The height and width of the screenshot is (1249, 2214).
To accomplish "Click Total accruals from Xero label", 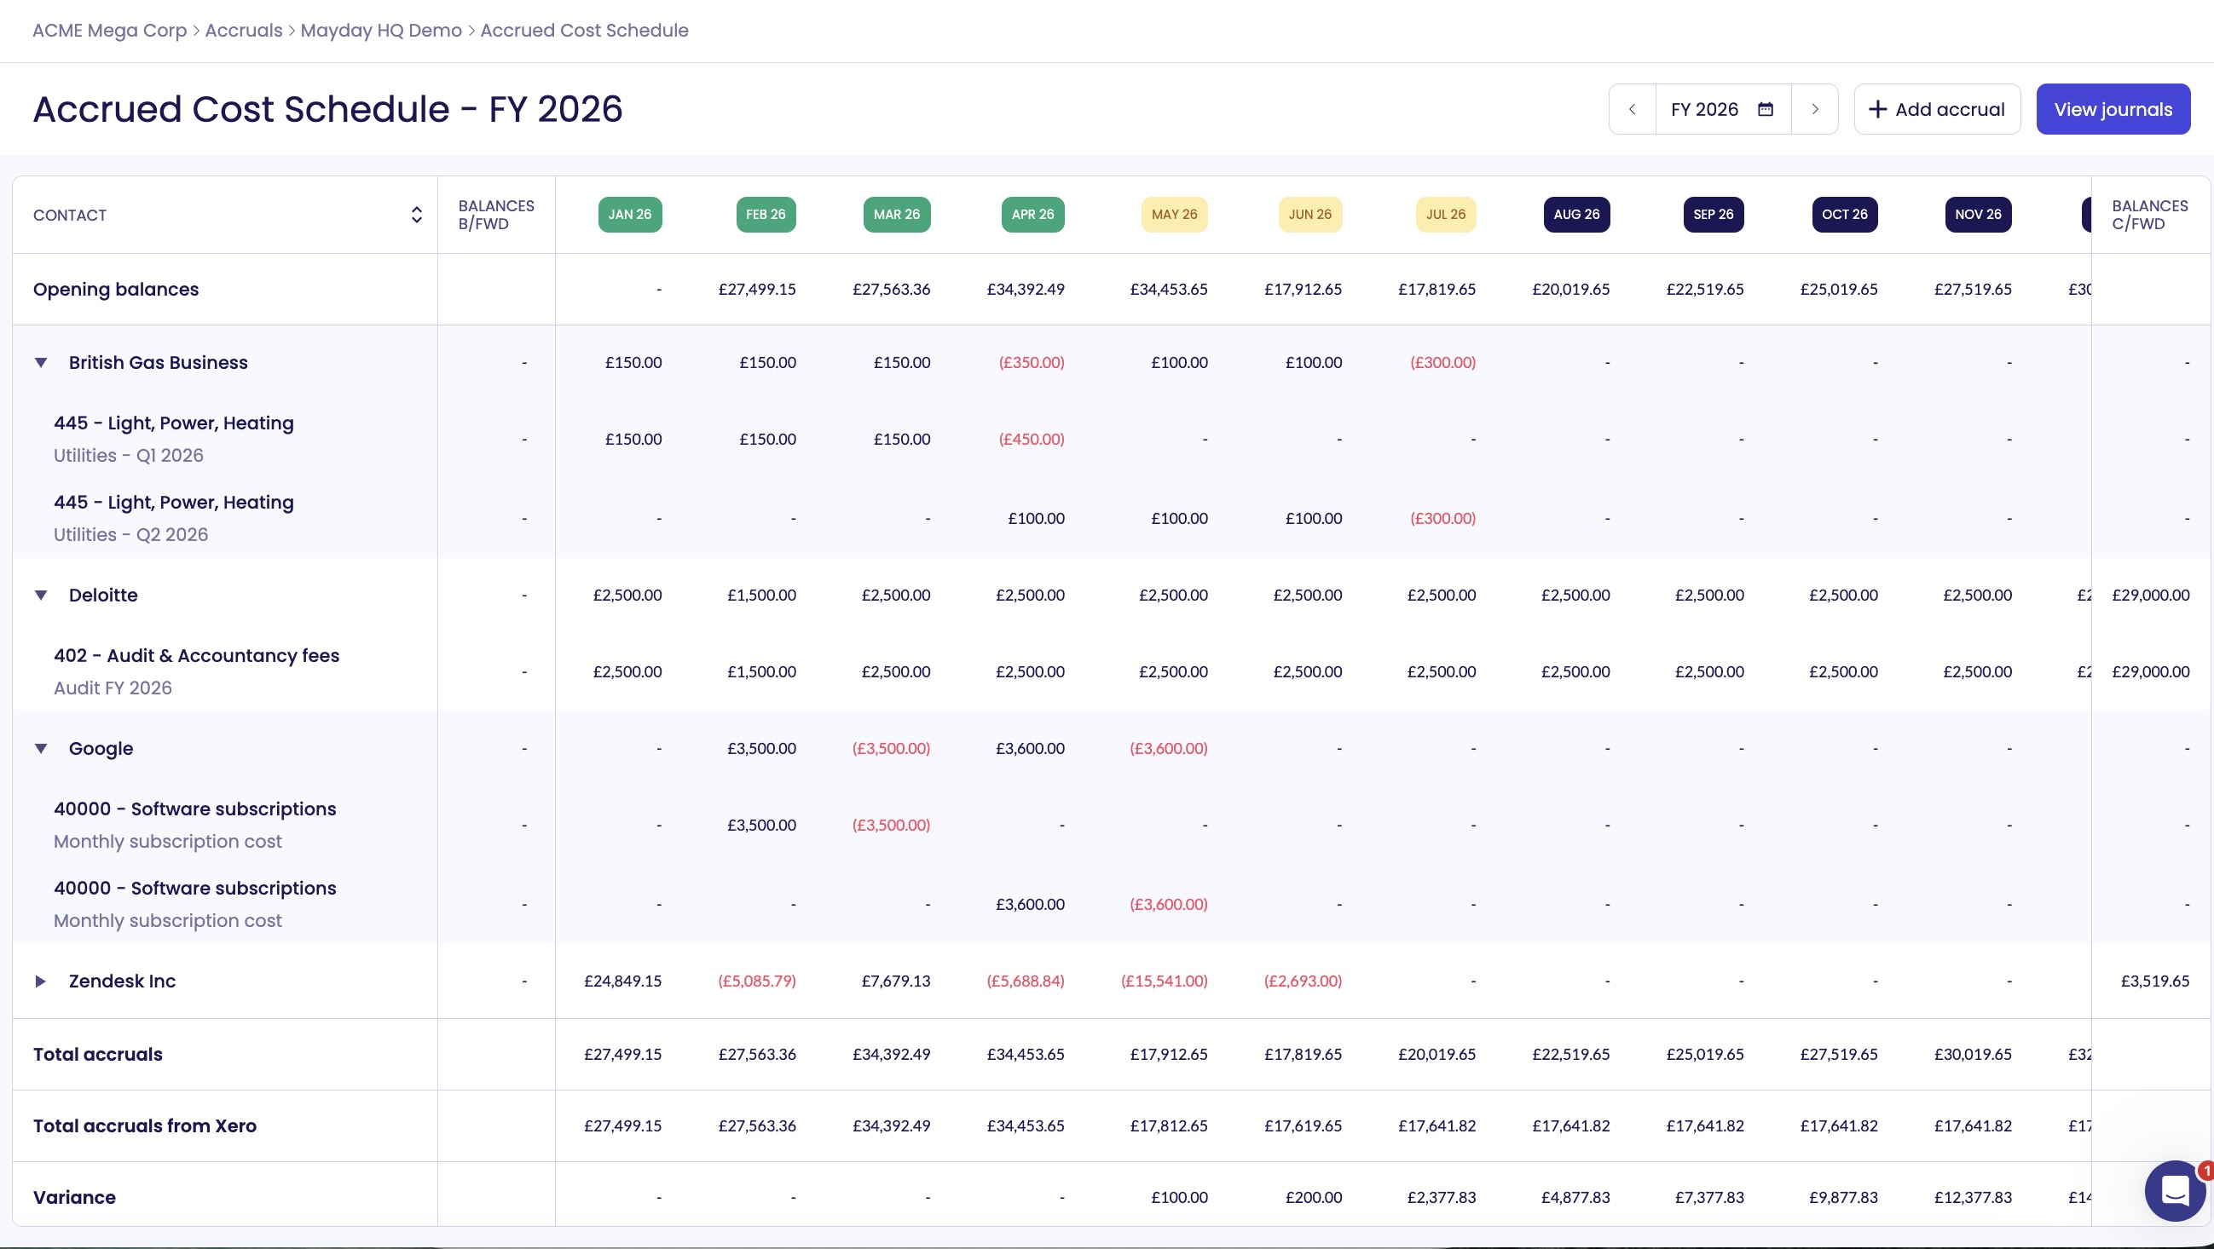I will coord(144,1126).
